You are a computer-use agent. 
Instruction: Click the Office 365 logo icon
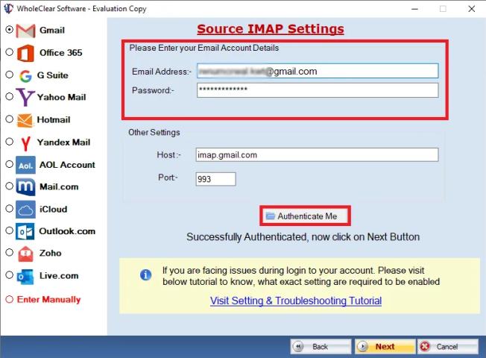click(x=25, y=53)
